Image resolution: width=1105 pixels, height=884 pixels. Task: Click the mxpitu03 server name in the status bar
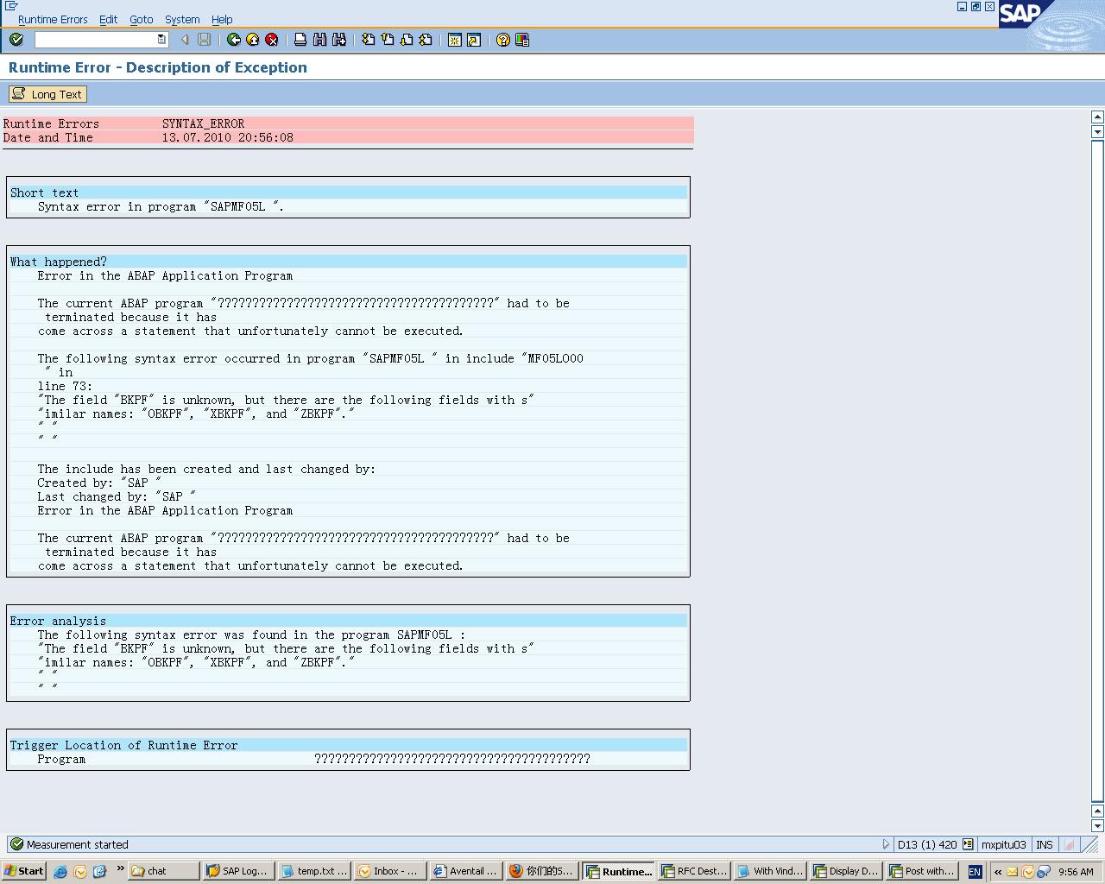pyautogui.click(x=1003, y=844)
